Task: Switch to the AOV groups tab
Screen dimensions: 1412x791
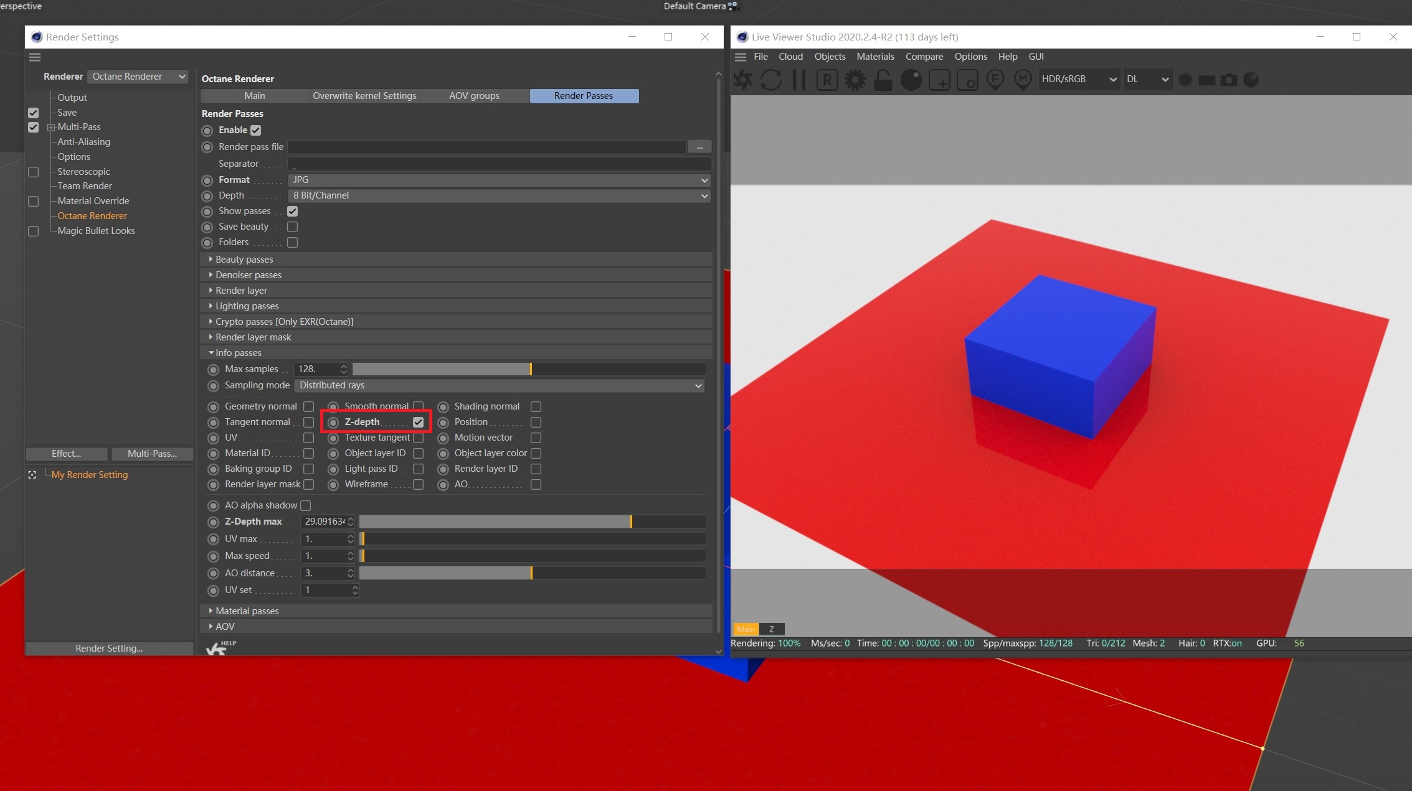Action: pyautogui.click(x=474, y=96)
